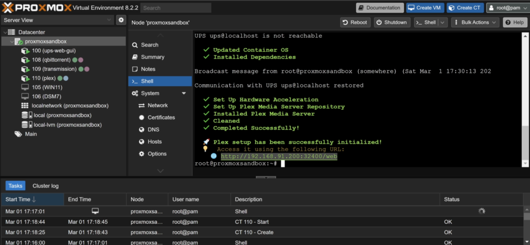Click the monitor icon in End Time
530x245 pixels.
(95, 211)
